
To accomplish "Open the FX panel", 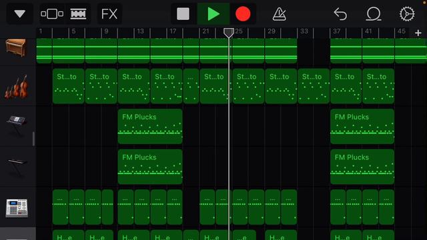I will coord(109,13).
